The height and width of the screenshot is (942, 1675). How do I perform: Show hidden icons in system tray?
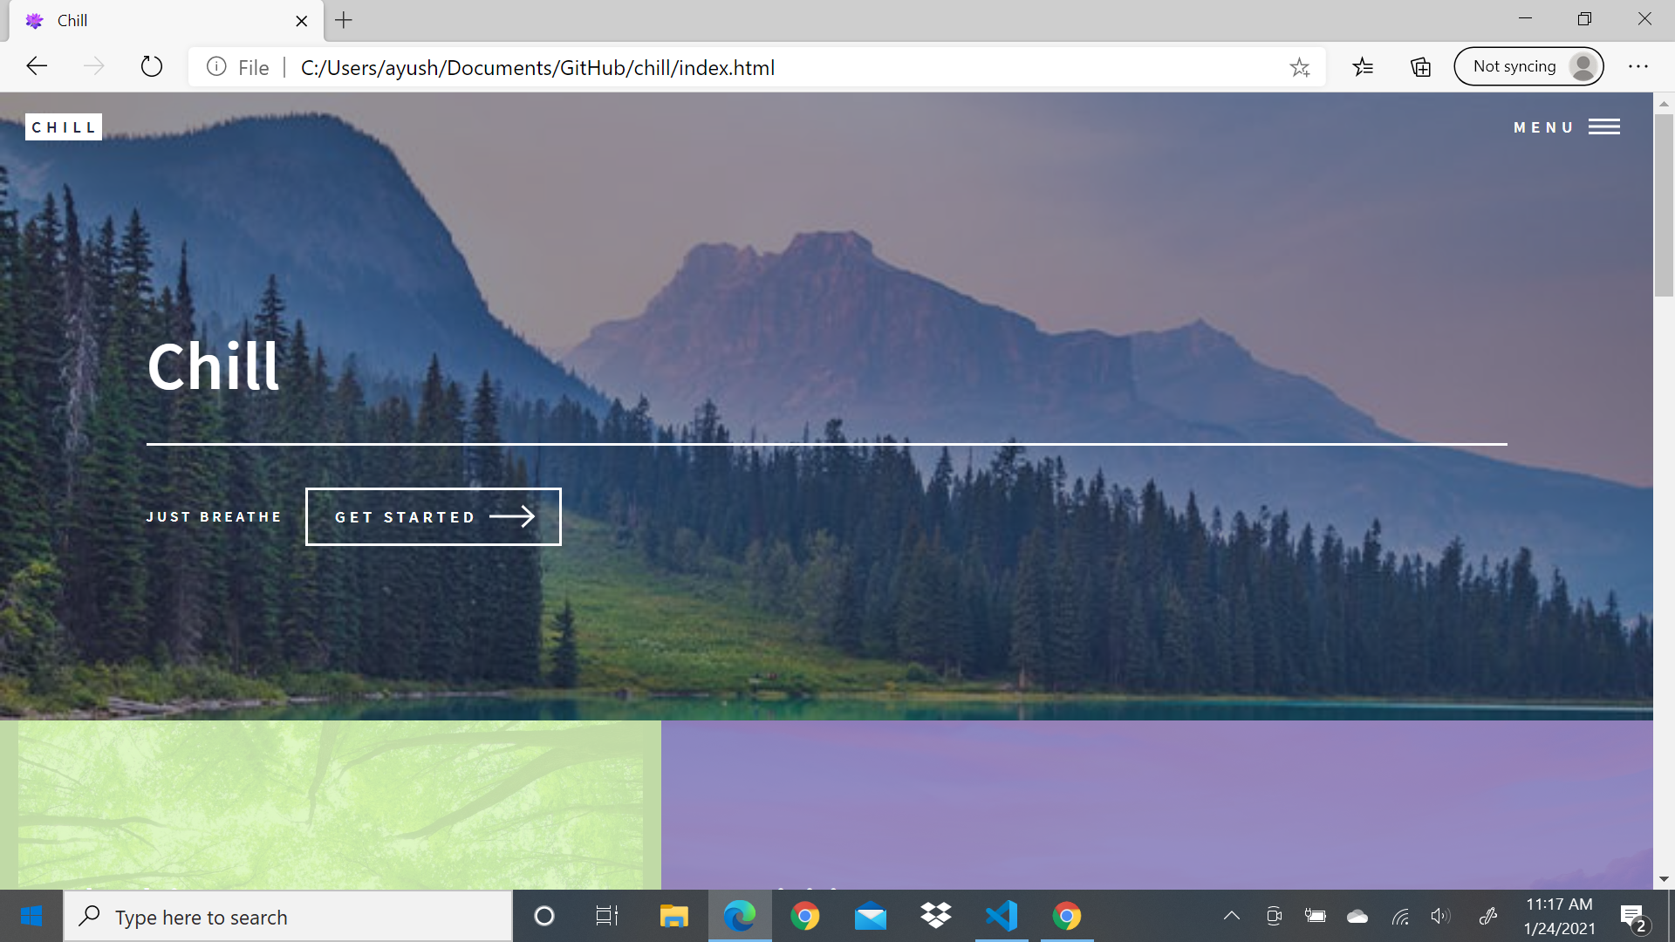[1231, 916]
